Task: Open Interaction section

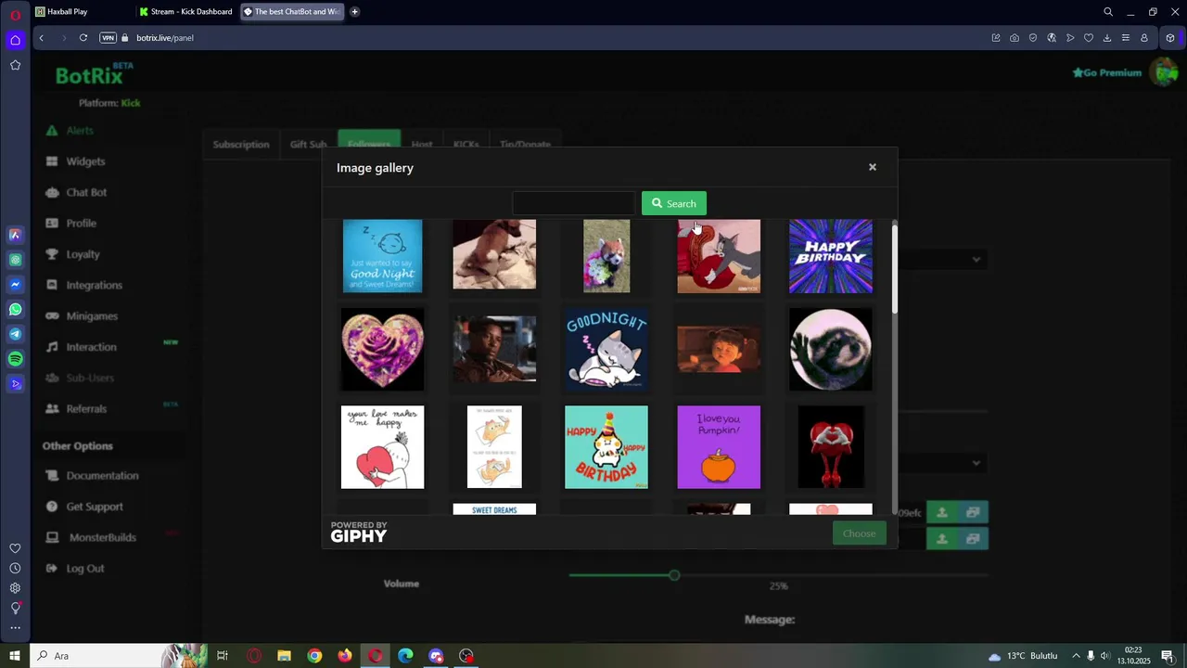Action: (91, 347)
